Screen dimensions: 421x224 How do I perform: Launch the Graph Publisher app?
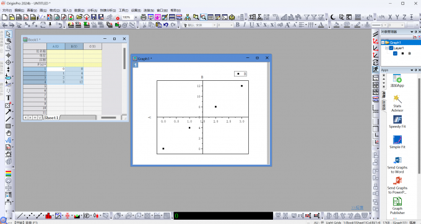click(x=397, y=206)
